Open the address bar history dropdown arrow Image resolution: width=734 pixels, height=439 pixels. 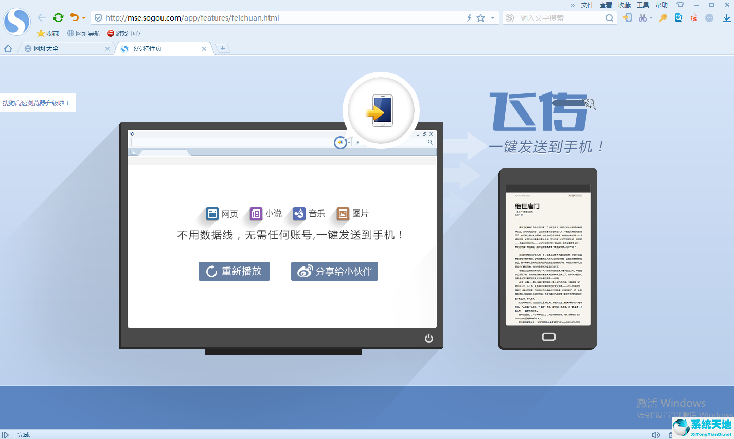(493, 18)
